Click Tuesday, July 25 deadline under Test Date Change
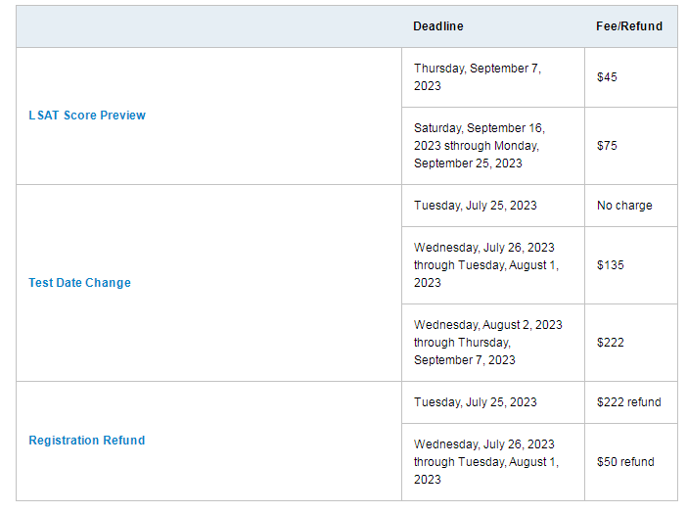 click(493, 206)
